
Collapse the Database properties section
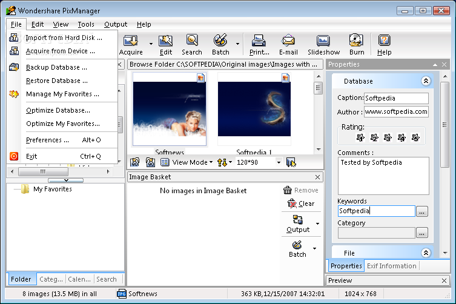point(426,81)
